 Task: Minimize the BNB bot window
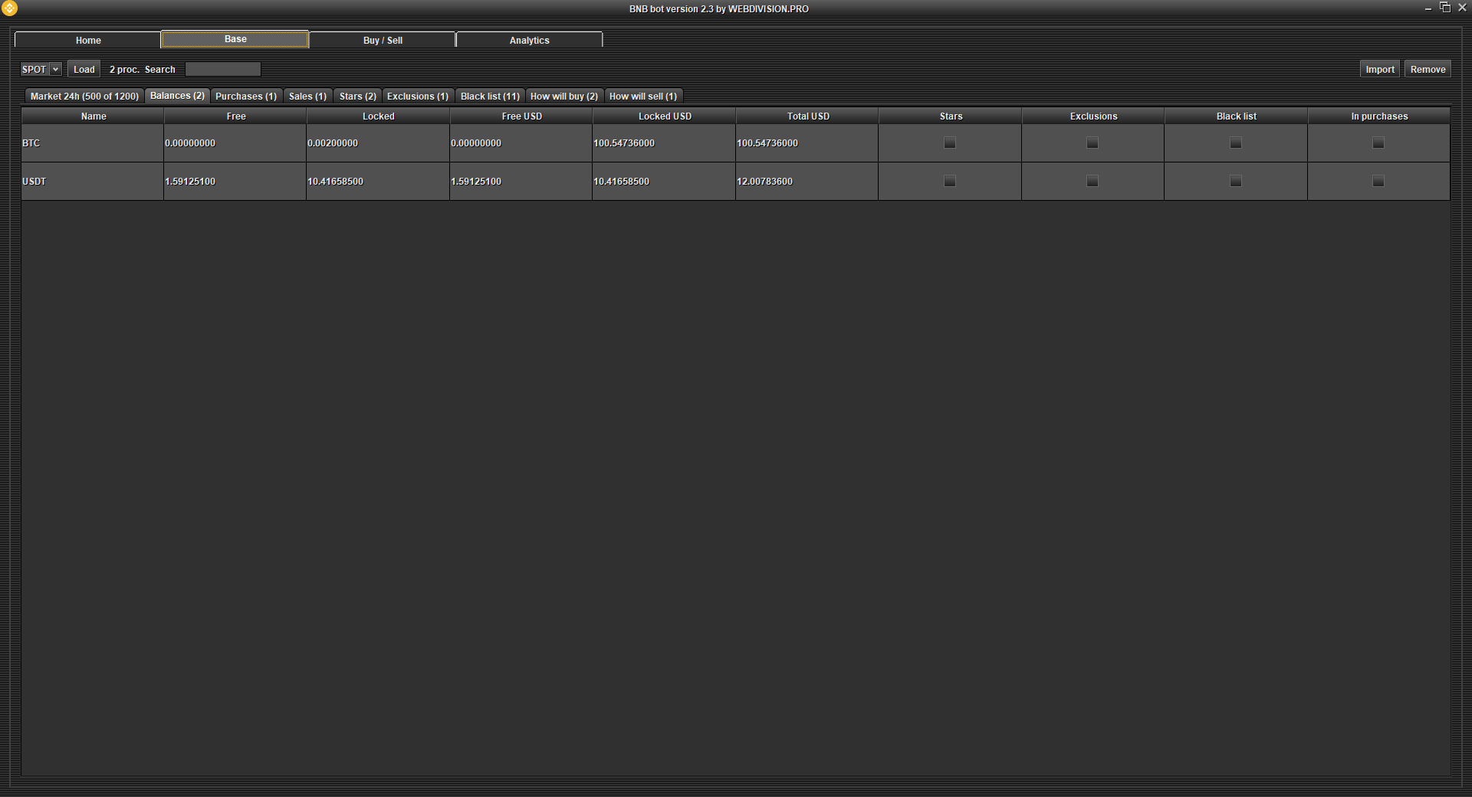pos(1428,8)
